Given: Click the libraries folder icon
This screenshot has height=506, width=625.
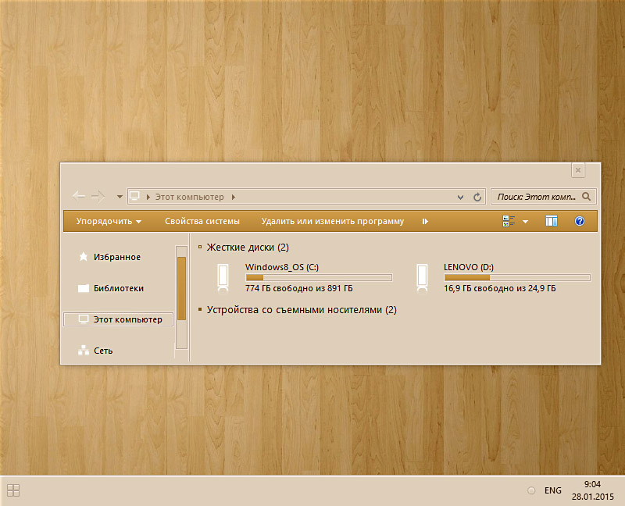Looking at the screenshot, I should pyautogui.click(x=84, y=288).
